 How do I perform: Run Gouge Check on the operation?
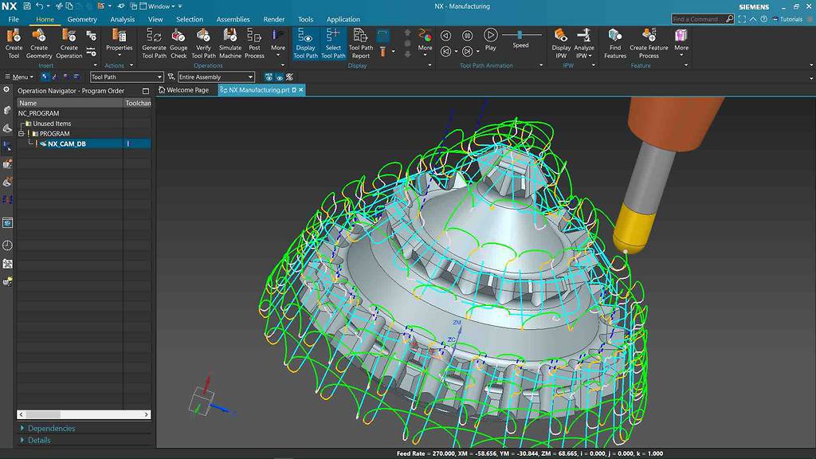point(178,44)
